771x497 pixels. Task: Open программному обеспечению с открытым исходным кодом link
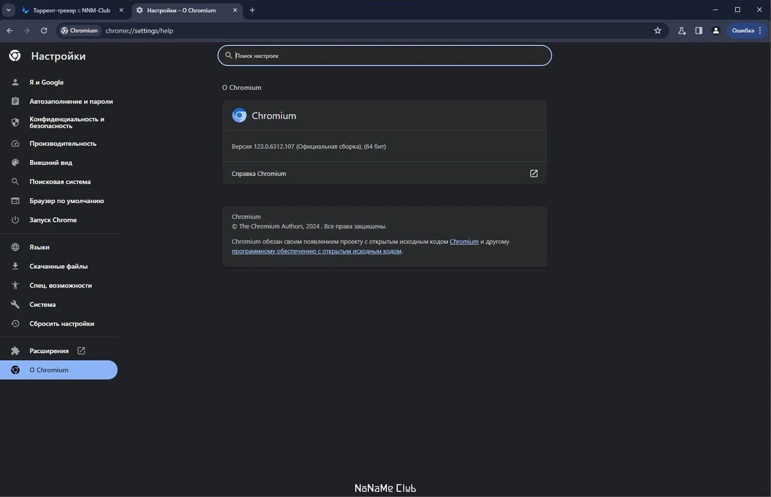click(x=317, y=252)
